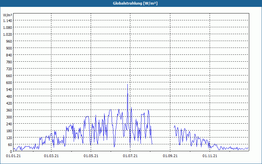Click the 480 y-axis label

point(9,96)
